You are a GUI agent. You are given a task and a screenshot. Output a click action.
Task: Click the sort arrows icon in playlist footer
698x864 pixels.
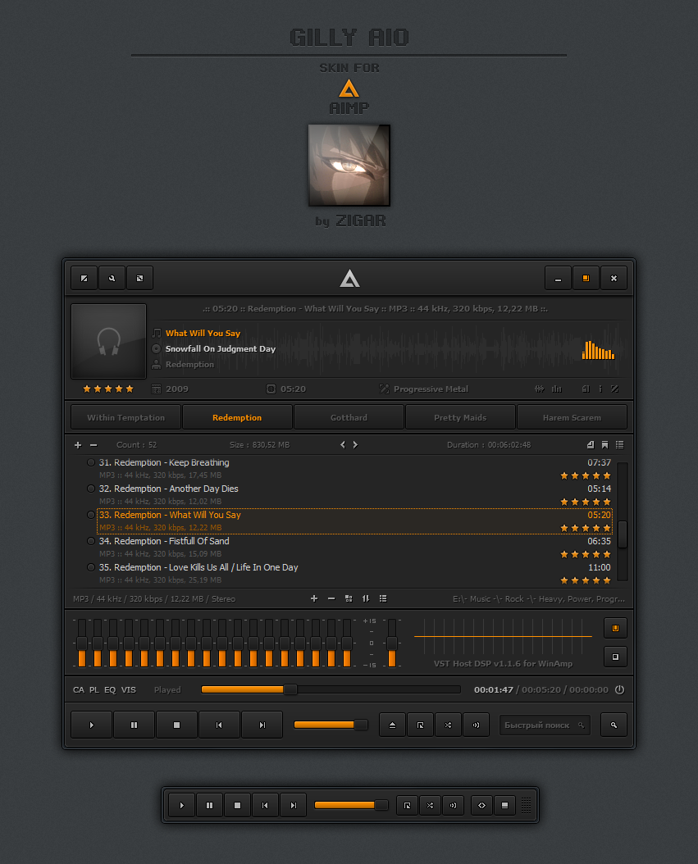point(366,598)
